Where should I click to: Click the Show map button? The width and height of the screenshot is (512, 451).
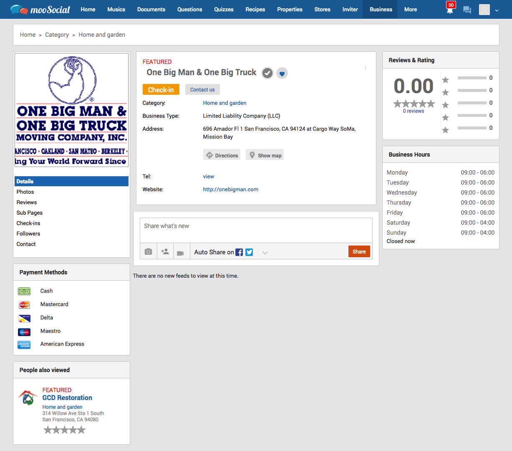(265, 155)
